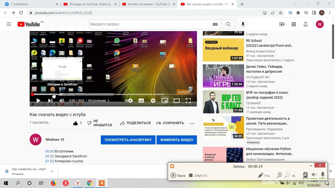This screenshot has height=188, width=335.
Task: Open the Windows Start menu
Action: (x=6, y=183)
